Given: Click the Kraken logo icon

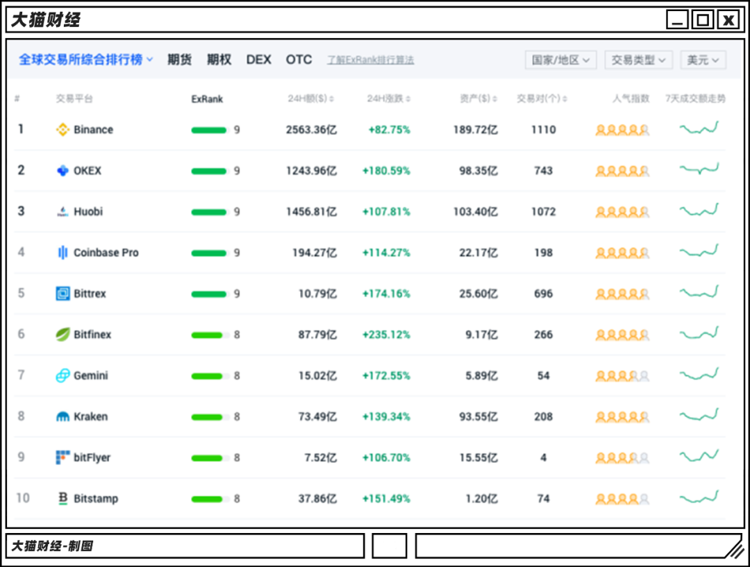Looking at the screenshot, I should coord(62,416).
